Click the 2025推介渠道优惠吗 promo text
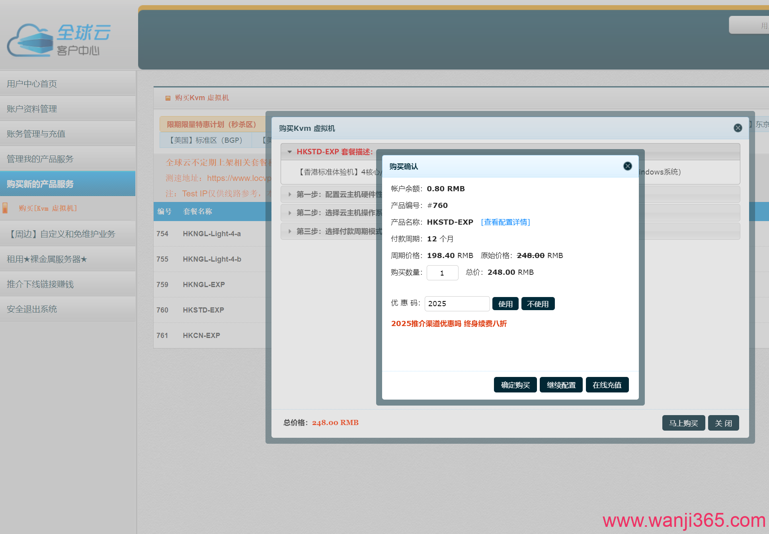Viewport: 769px width, 534px height. click(449, 324)
